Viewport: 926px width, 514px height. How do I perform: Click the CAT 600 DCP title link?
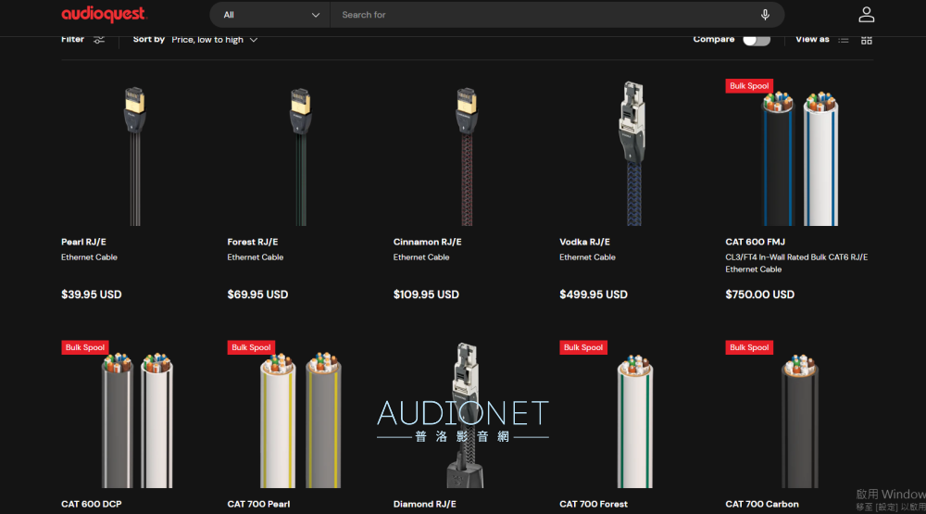point(92,504)
